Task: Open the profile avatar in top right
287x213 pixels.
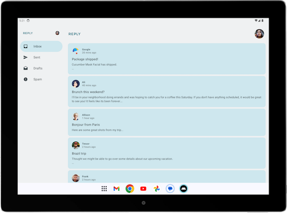Action: tap(260, 34)
